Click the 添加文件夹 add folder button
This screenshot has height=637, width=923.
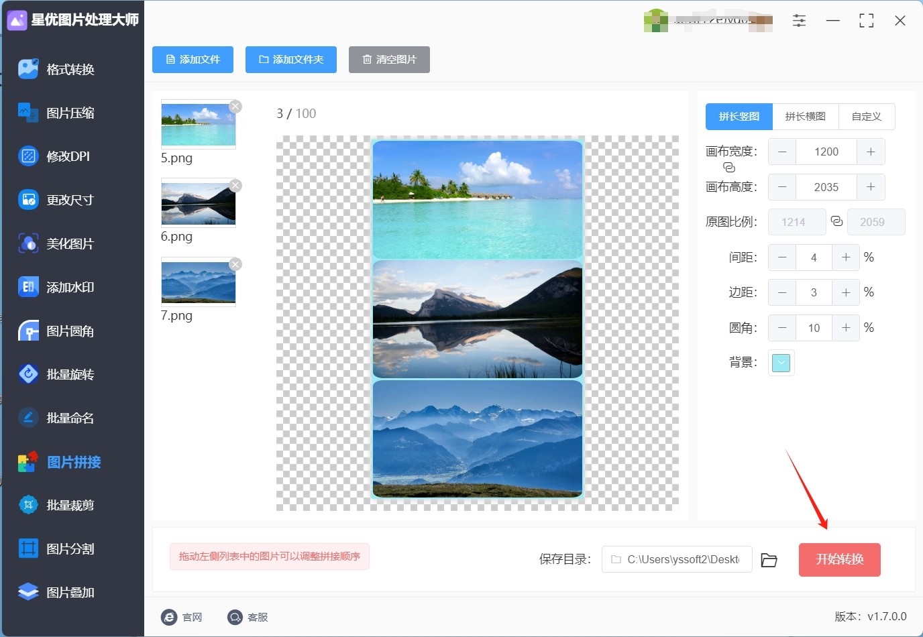(x=291, y=60)
